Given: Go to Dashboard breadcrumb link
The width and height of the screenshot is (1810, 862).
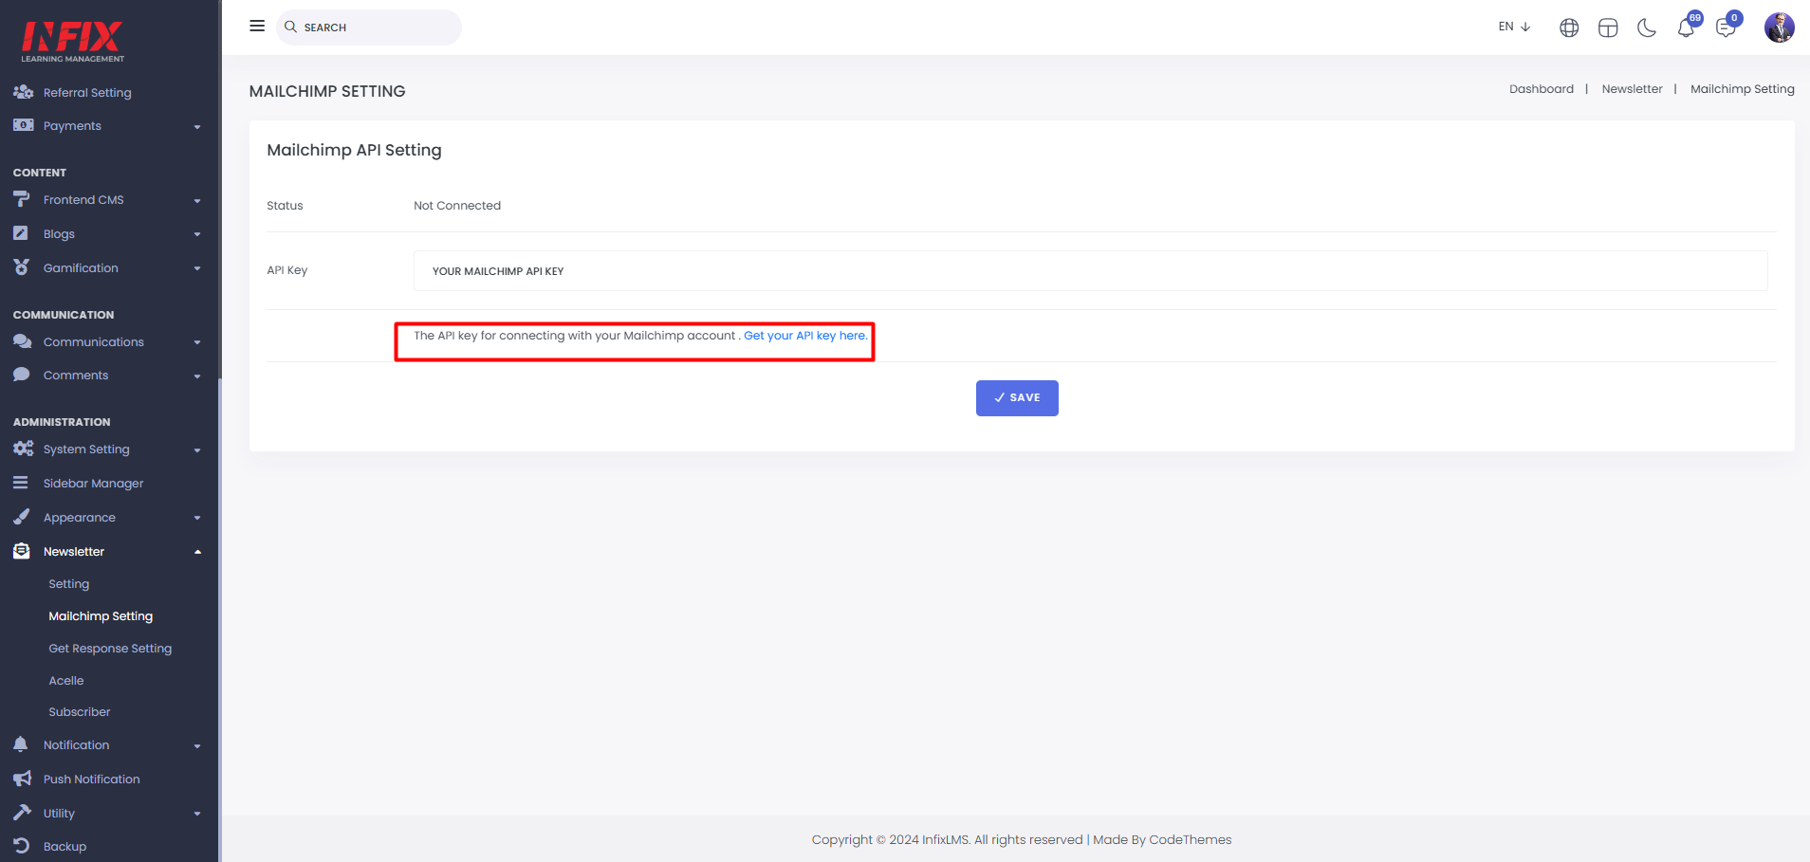Looking at the screenshot, I should coord(1542,89).
